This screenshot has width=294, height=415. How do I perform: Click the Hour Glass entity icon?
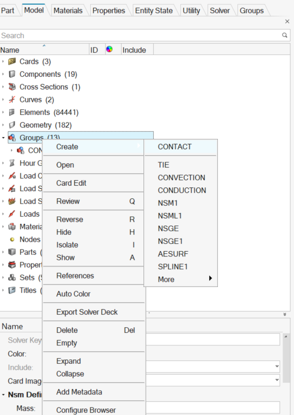click(x=12, y=163)
